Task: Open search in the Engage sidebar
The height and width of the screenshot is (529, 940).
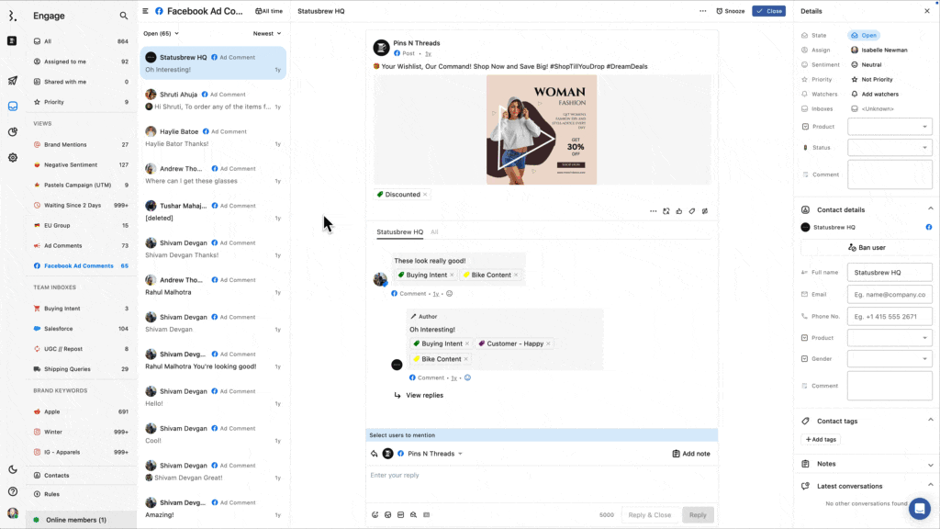Action: (x=122, y=16)
